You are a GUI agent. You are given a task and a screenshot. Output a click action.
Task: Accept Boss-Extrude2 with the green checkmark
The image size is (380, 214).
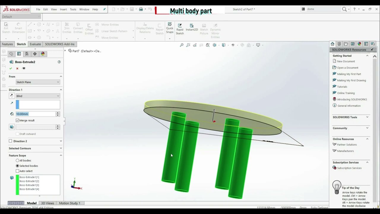click(11, 68)
